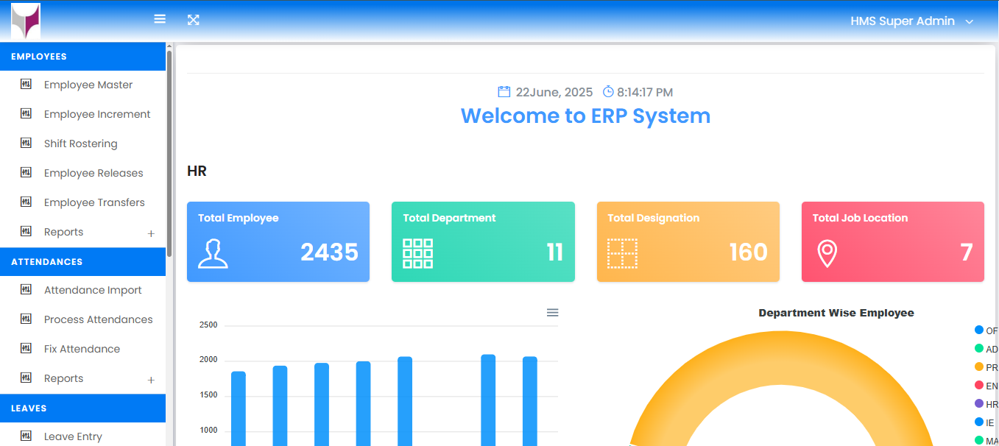Screen dimensions: 999x446
Task: Click the Employee Transfers sidebar icon
Action: [x=27, y=202]
